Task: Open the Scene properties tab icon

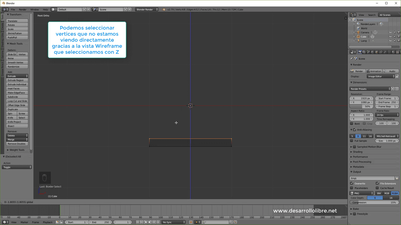Action: pyautogui.click(x=368, y=52)
